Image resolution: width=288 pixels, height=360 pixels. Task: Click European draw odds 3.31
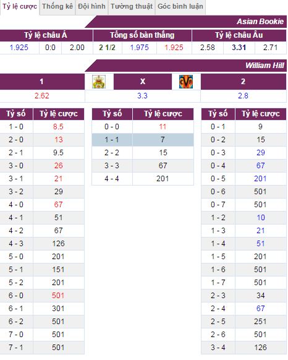[x=239, y=48]
